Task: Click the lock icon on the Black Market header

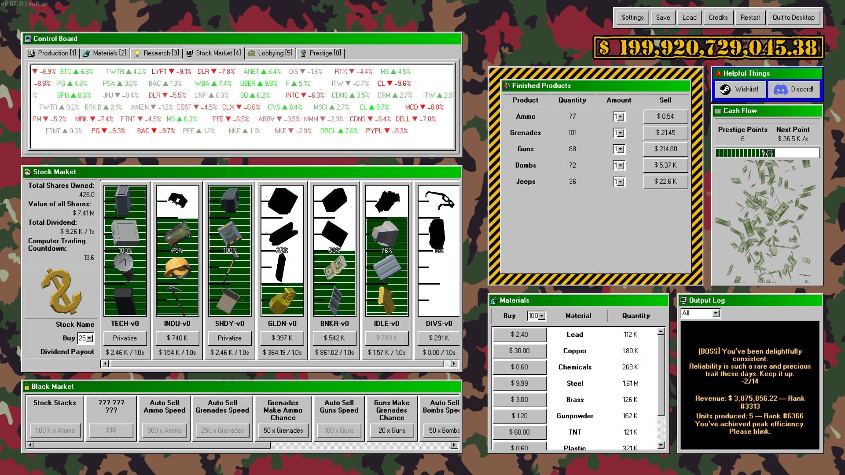Action: point(28,386)
